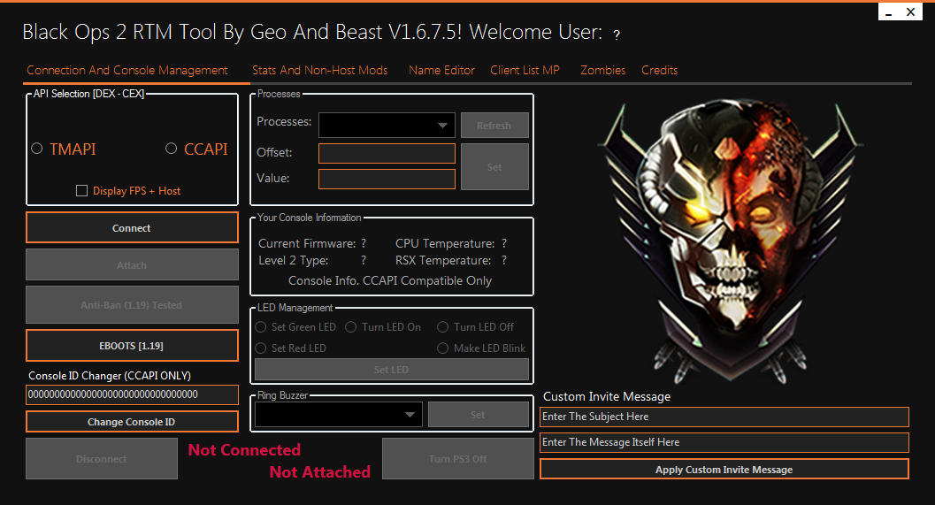Click Change Console ID button
Screen dimensions: 935x505
[x=132, y=422]
